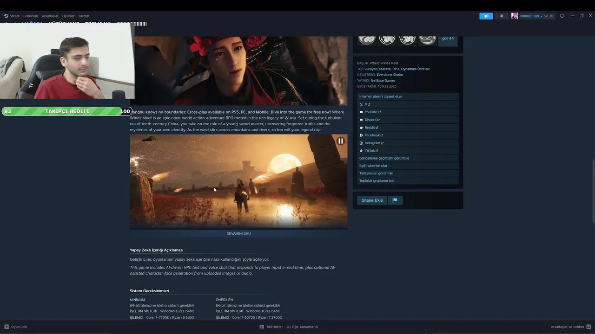Click the Steam logo icon in title bar
This screenshot has height=334, width=595.
pos(6,16)
